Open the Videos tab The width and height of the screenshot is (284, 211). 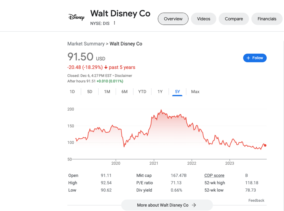(204, 19)
